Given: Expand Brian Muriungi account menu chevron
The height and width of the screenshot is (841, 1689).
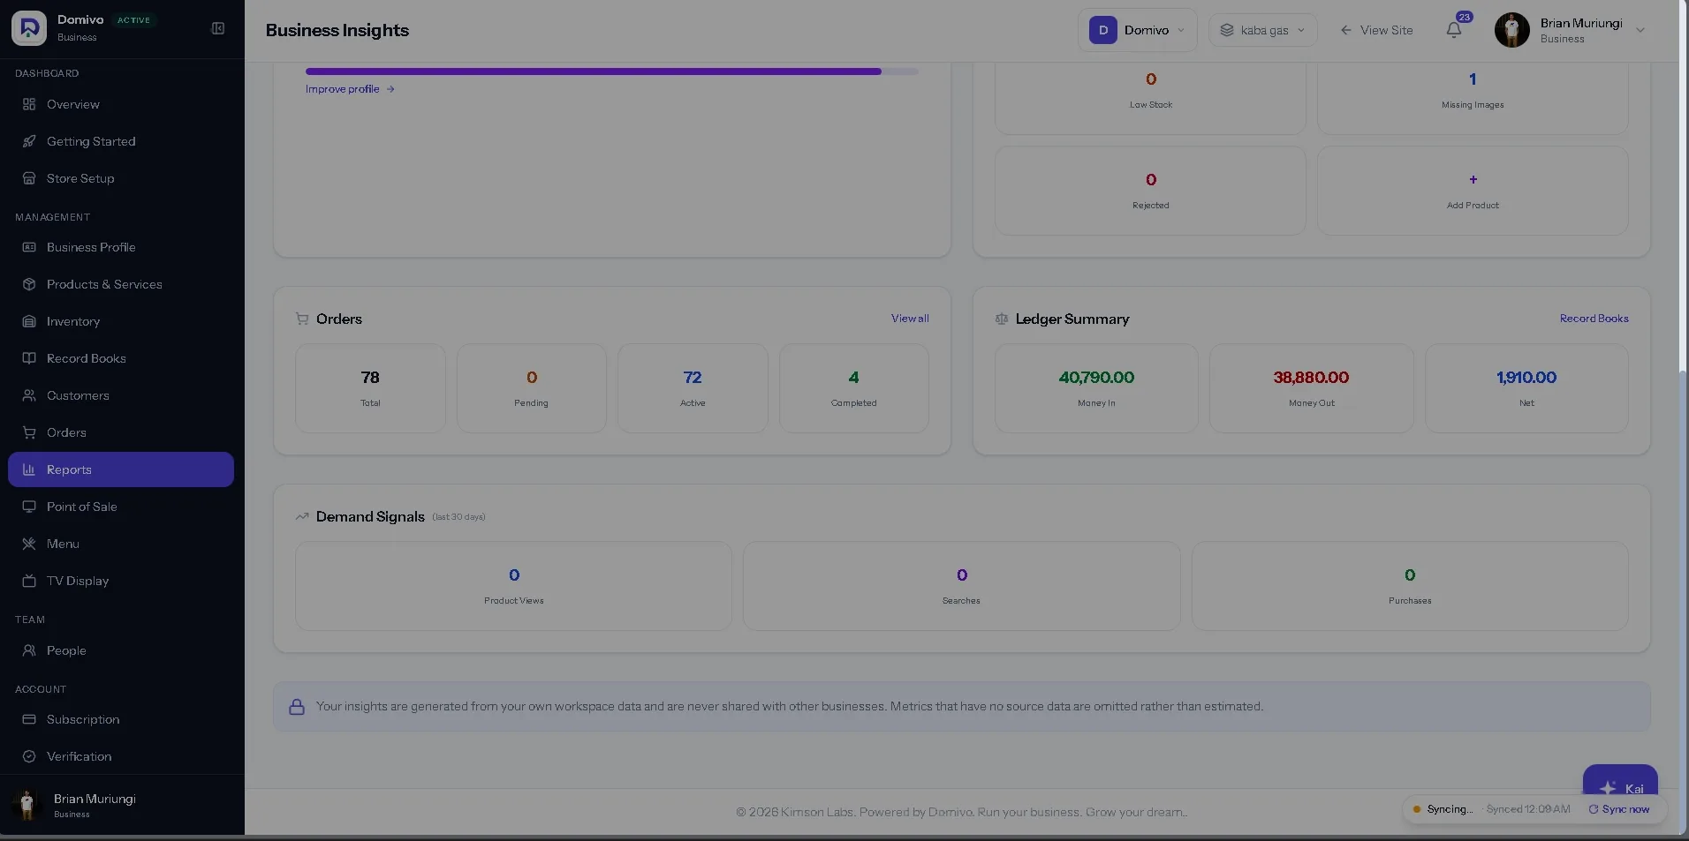Looking at the screenshot, I should 1640,30.
